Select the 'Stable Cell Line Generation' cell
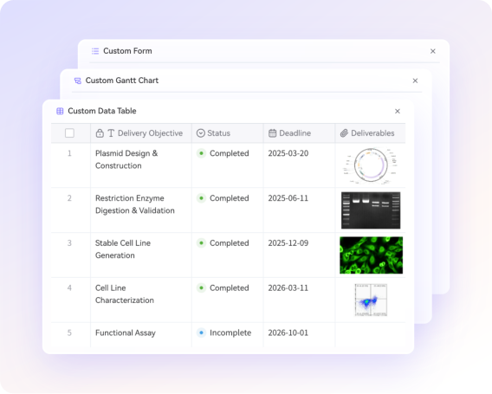Viewport: 492px width, 394px height. click(x=141, y=255)
